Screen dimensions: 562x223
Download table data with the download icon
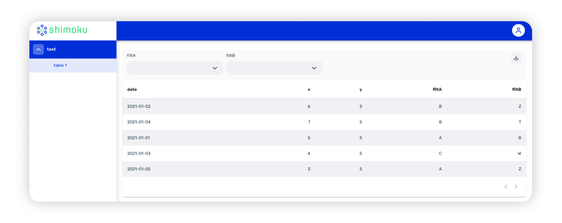tap(516, 58)
